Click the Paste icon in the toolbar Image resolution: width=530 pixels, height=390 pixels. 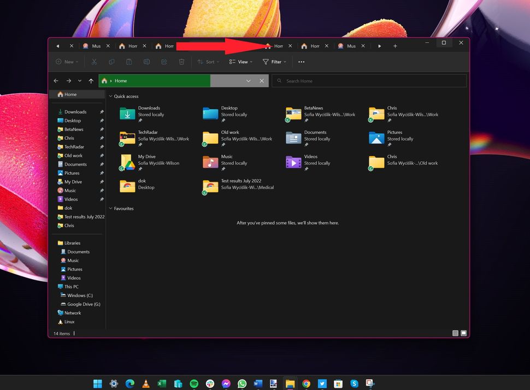coord(129,62)
